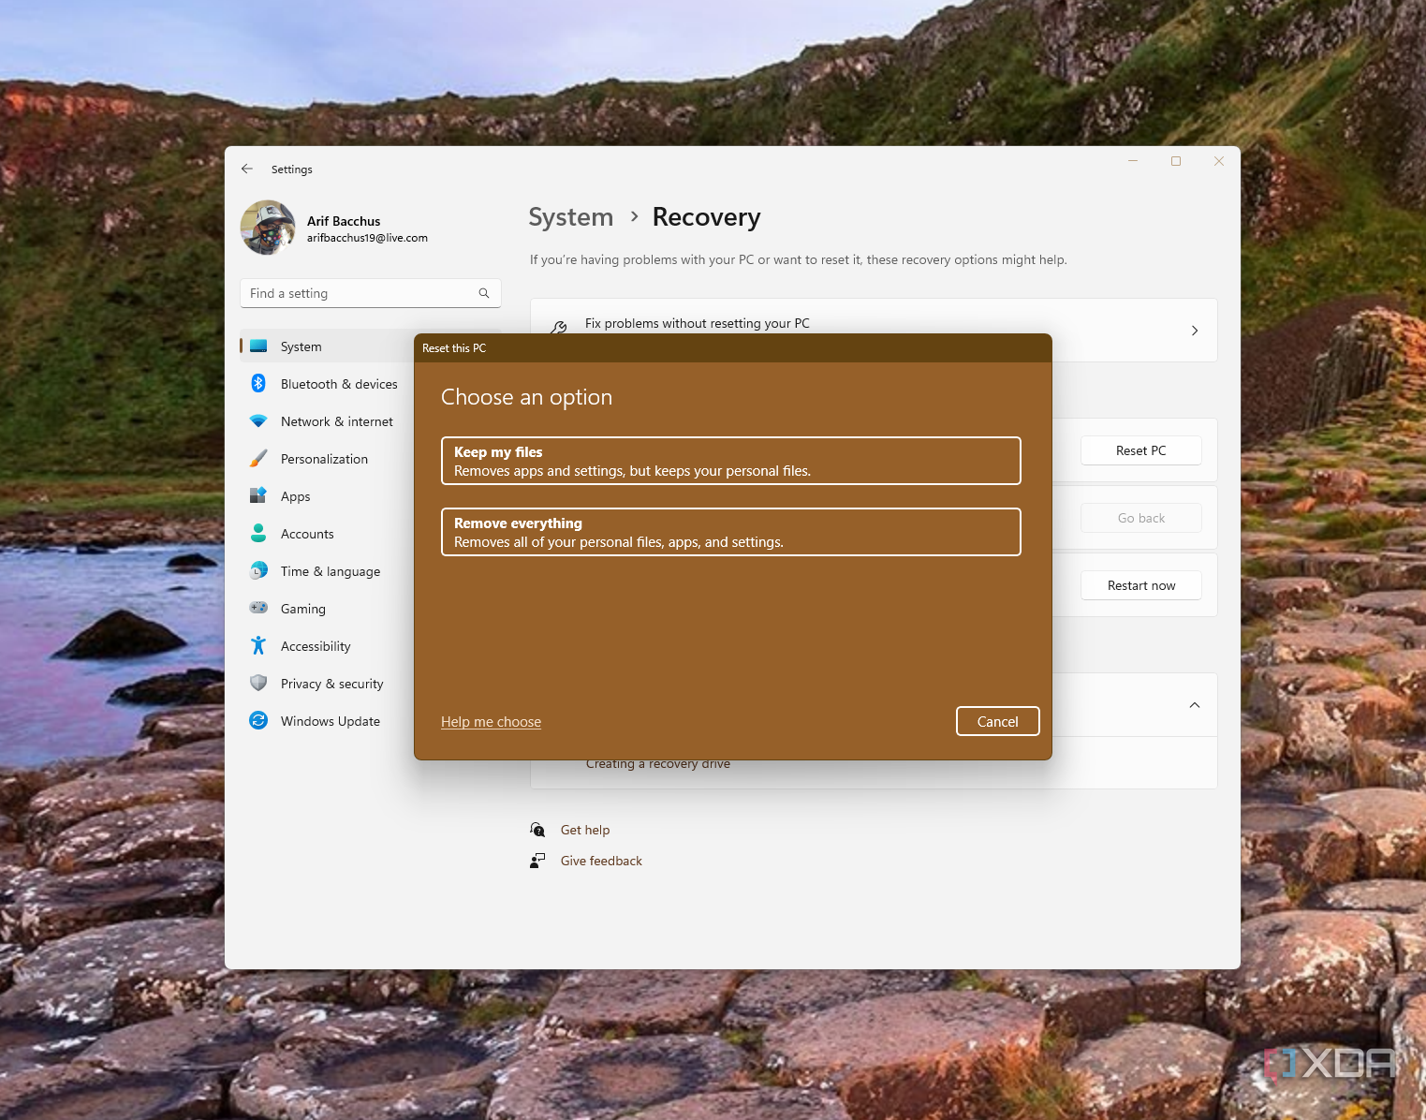Open Windows Update in the sidebar
Screen dimensions: 1426x1120
257,720
